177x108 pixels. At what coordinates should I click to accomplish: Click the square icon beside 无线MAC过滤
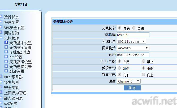pos(6,52)
